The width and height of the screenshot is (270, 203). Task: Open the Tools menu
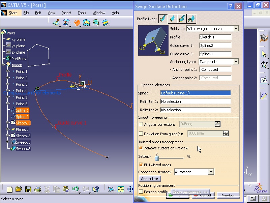(x=82, y=13)
